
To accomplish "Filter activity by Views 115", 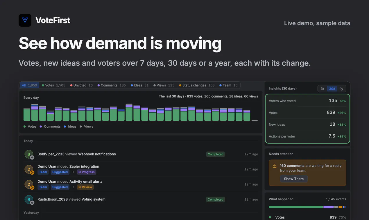I will (x=164, y=85).
